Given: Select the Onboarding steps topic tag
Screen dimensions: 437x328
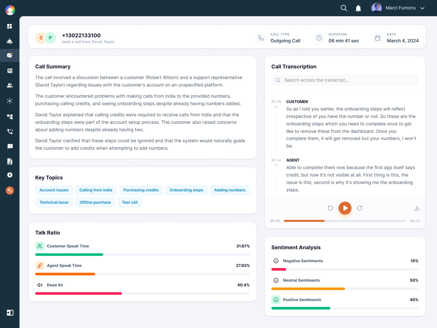Looking at the screenshot, I should [186, 190].
